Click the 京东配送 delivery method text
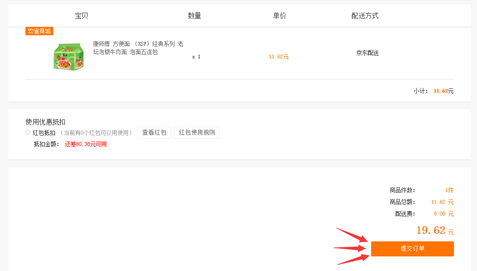Screen dimensions: 477x271 click(x=367, y=53)
